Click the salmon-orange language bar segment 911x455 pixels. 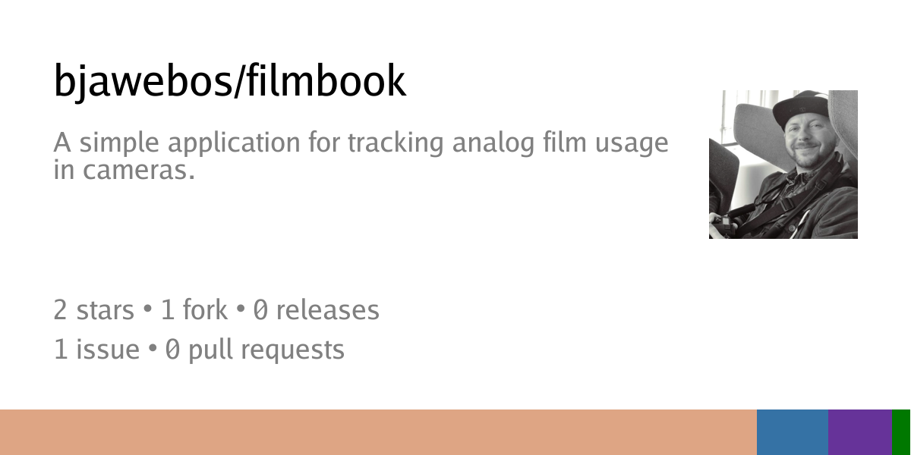[378, 432]
